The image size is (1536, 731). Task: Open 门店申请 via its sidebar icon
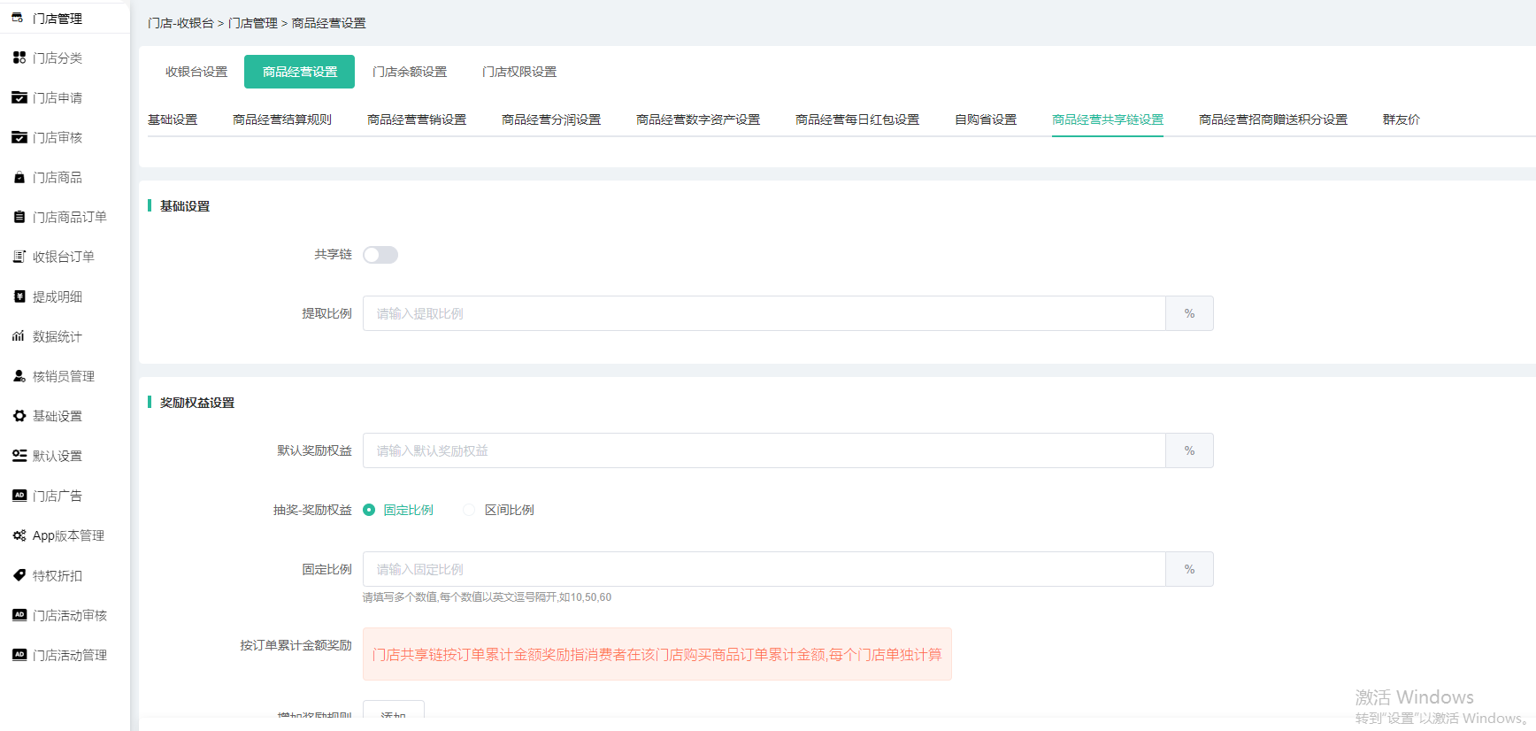(19, 97)
